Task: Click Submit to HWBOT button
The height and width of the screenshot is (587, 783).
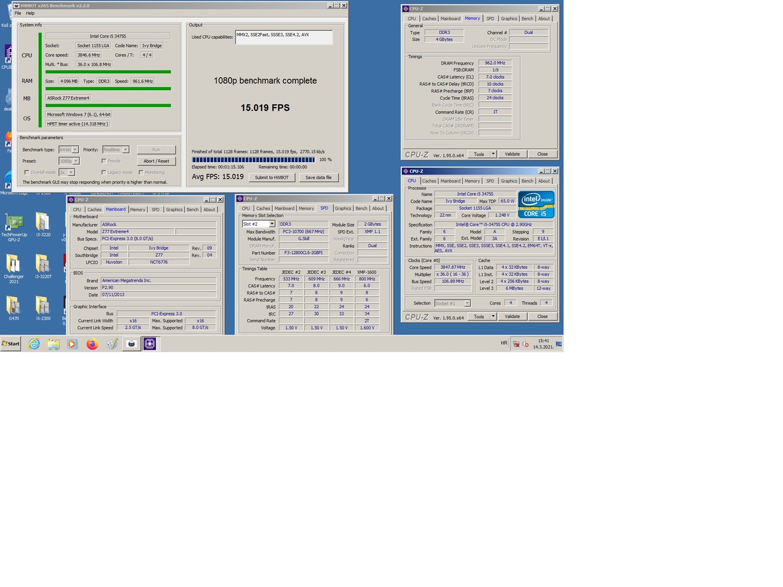Action: pyautogui.click(x=272, y=177)
